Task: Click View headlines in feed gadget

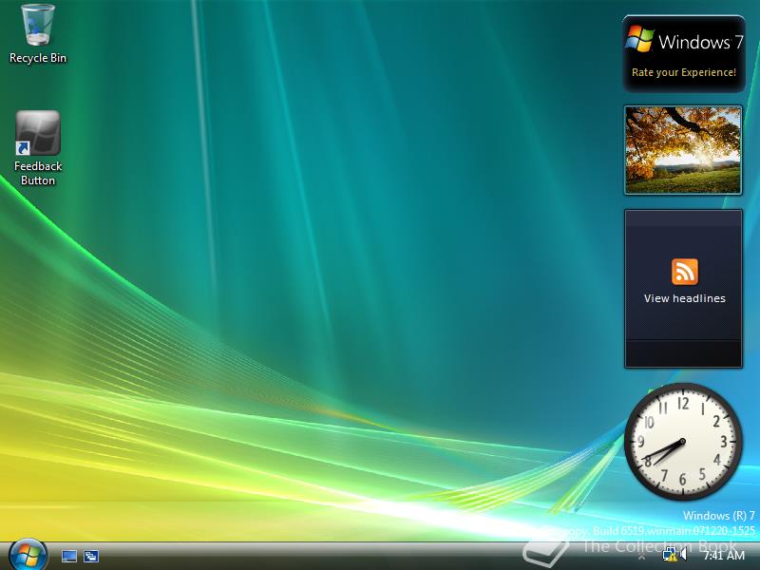Action: pos(684,298)
